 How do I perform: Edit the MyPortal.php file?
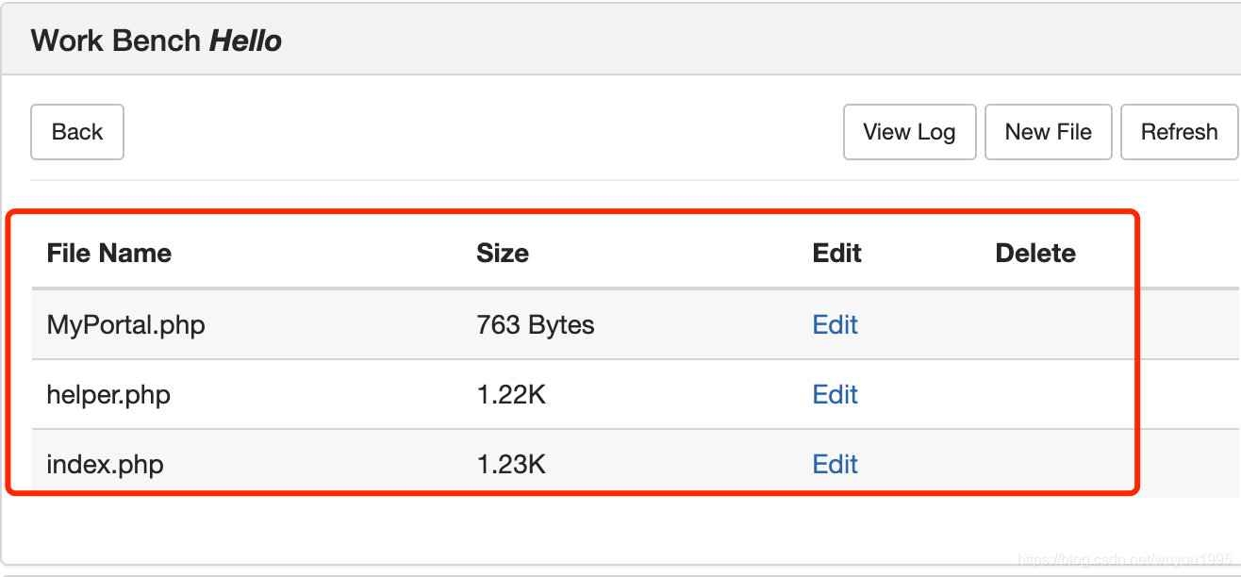tap(835, 325)
